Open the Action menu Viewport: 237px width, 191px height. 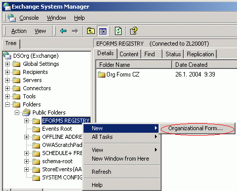tap(19, 31)
